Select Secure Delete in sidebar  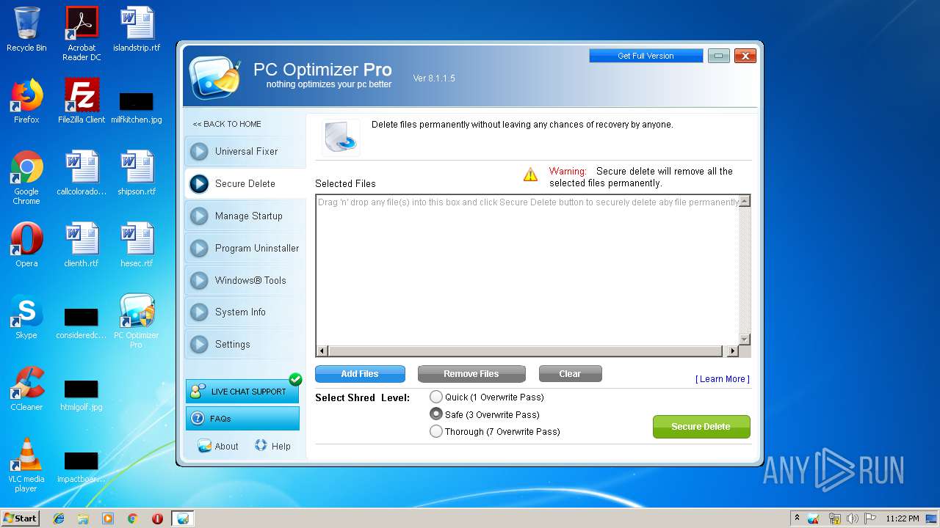click(245, 184)
